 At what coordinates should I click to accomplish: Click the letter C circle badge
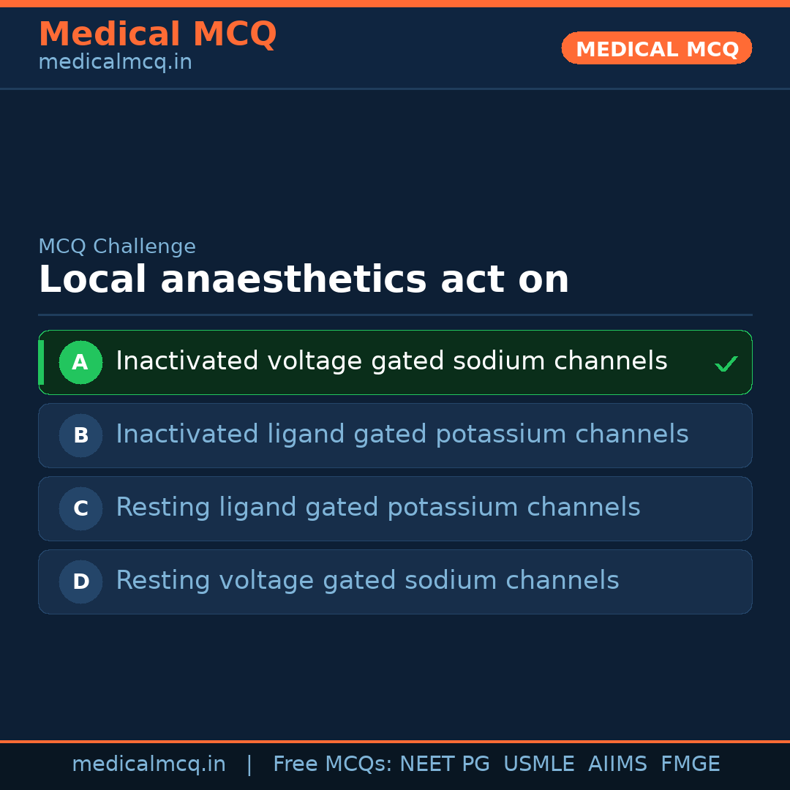tap(80, 508)
